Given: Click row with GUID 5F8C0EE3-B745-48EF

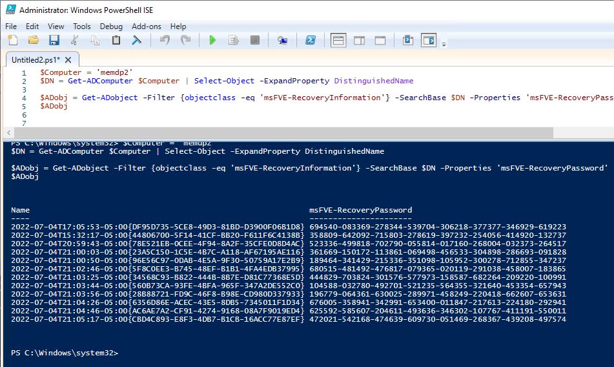Looking at the screenshot, I should [x=289, y=269].
